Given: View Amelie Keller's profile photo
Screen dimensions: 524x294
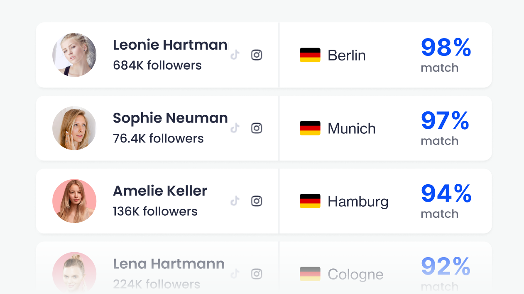Looking at the screenshot, I should pyautogui.click(x=74, y=201).
